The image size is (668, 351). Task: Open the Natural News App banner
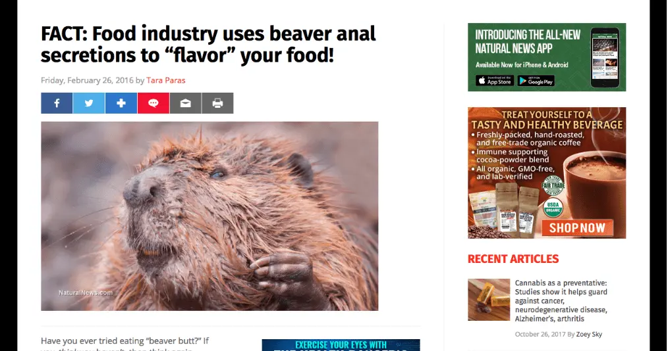[547, 57]
